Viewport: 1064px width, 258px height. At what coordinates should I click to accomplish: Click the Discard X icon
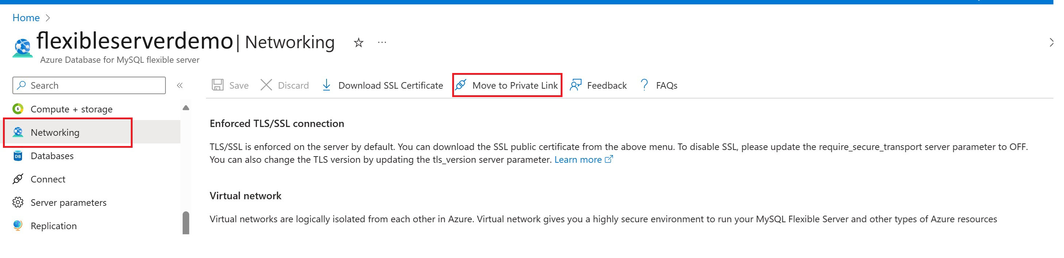pyautogui.click(x=266, y=85)
